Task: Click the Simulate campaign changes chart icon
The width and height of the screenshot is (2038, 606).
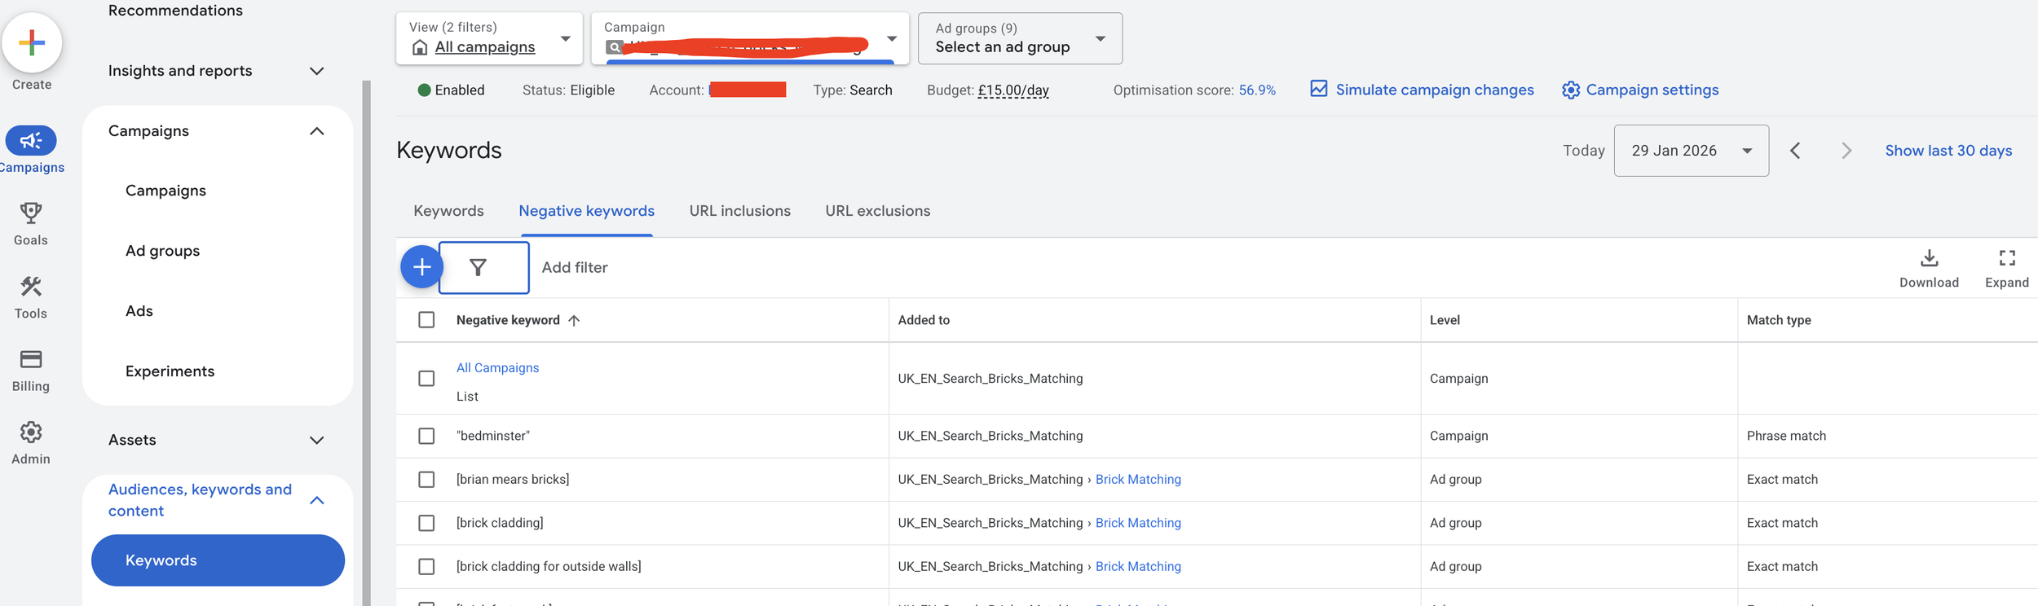Action: point(1318,89)
